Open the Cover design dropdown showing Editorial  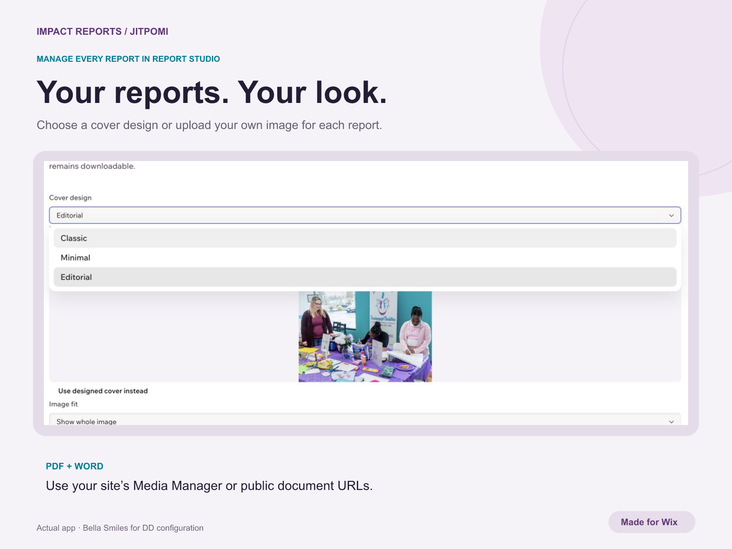tap(365, 215)
